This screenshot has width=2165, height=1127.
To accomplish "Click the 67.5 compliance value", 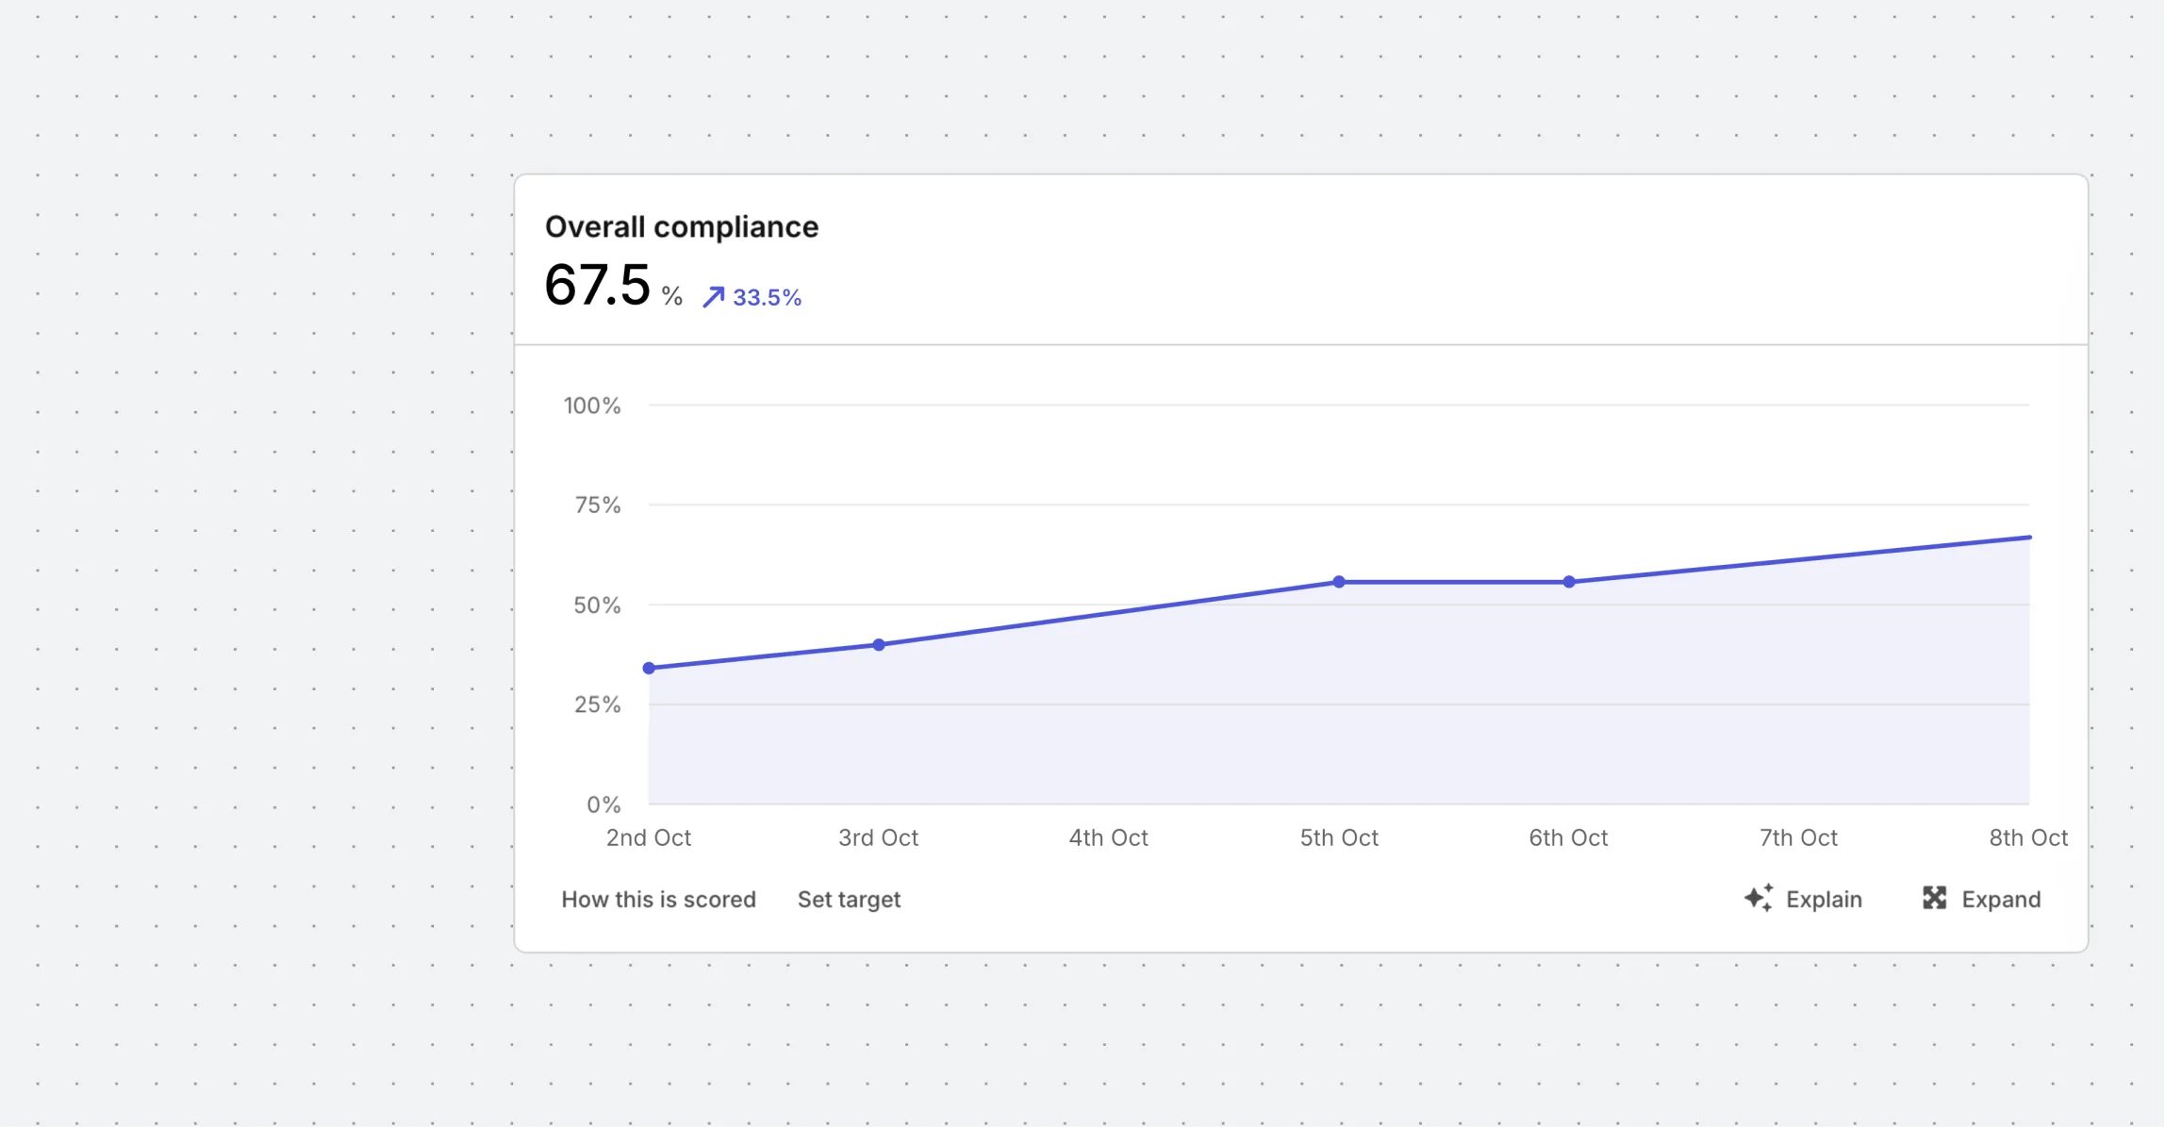I will click(x=598, y=285).
